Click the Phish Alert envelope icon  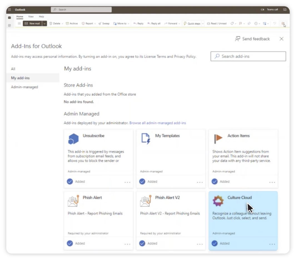[x=73, y=201]
